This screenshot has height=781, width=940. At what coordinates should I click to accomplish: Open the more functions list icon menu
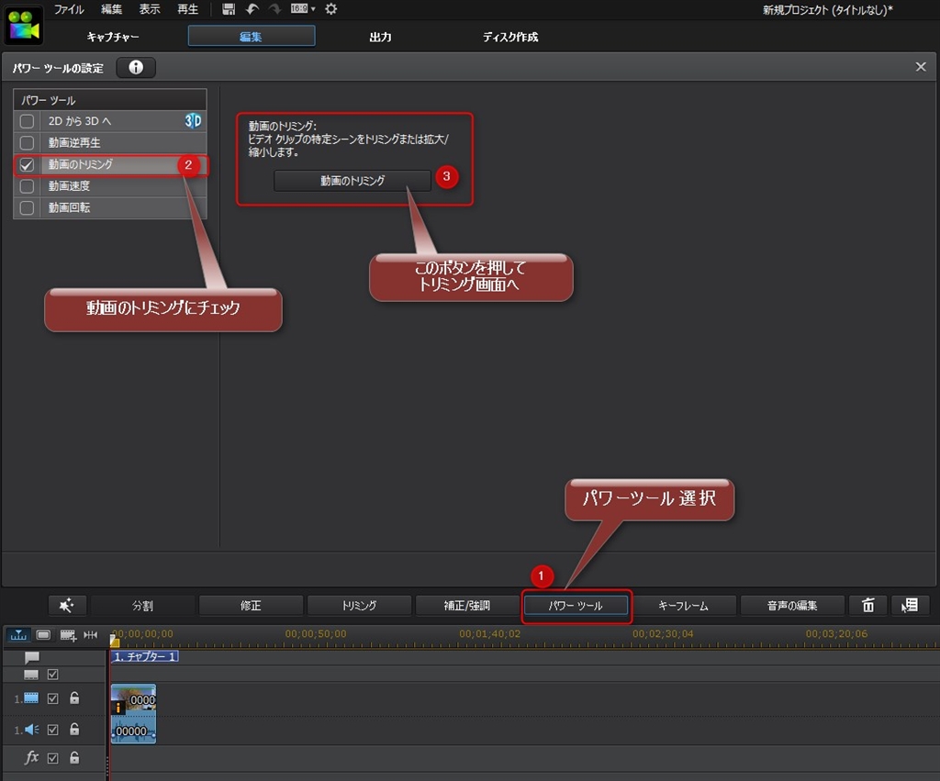tap(910, 606)
